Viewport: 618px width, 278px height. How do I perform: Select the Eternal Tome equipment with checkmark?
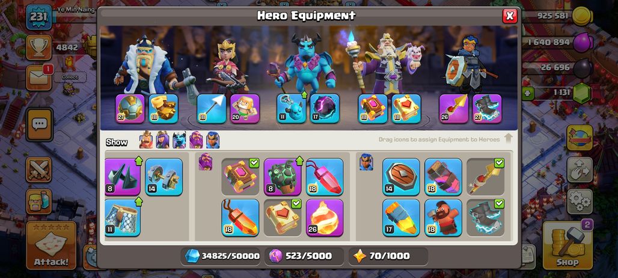pyautogui.click(x=240, y=177)
